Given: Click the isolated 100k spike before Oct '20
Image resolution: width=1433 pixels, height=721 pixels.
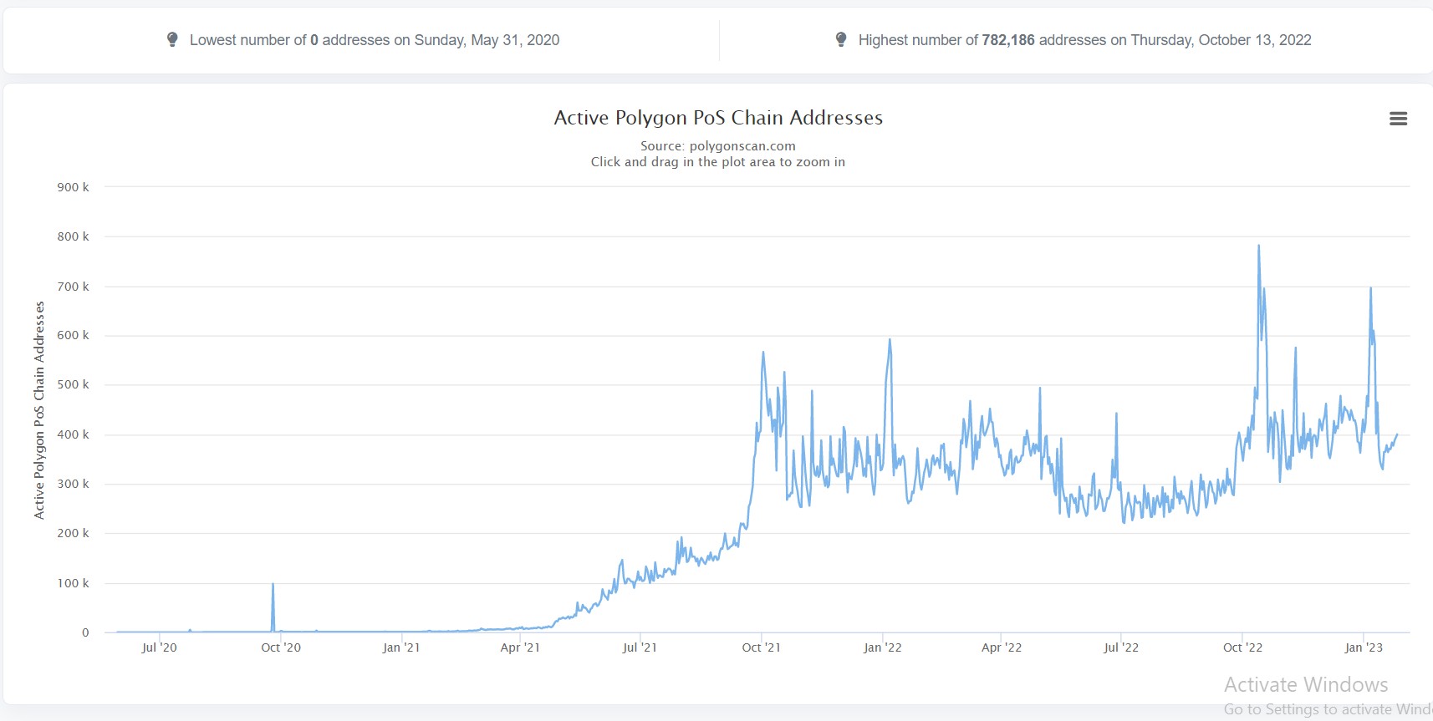Looking at the screenshot, I should click(x=273, y=585).
